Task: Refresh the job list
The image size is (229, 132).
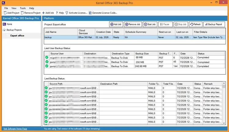Action: click(x=195, y=24)
